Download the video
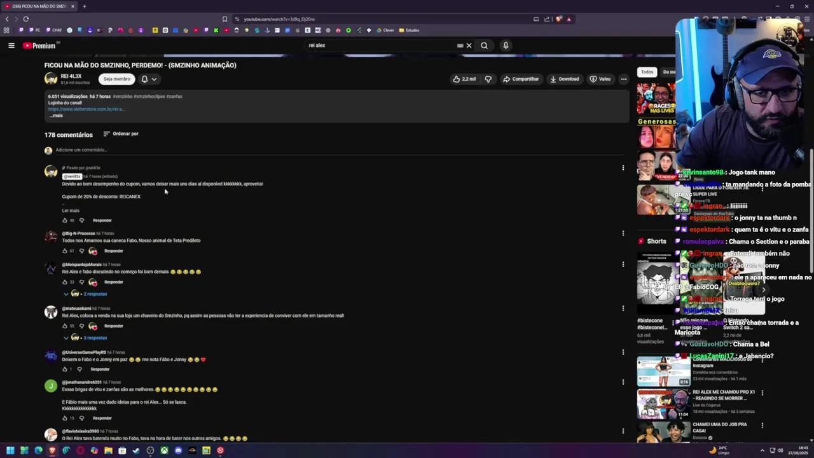Image resolution: width=814 pixels, height=458 pixels. click(x=564, y=79)
